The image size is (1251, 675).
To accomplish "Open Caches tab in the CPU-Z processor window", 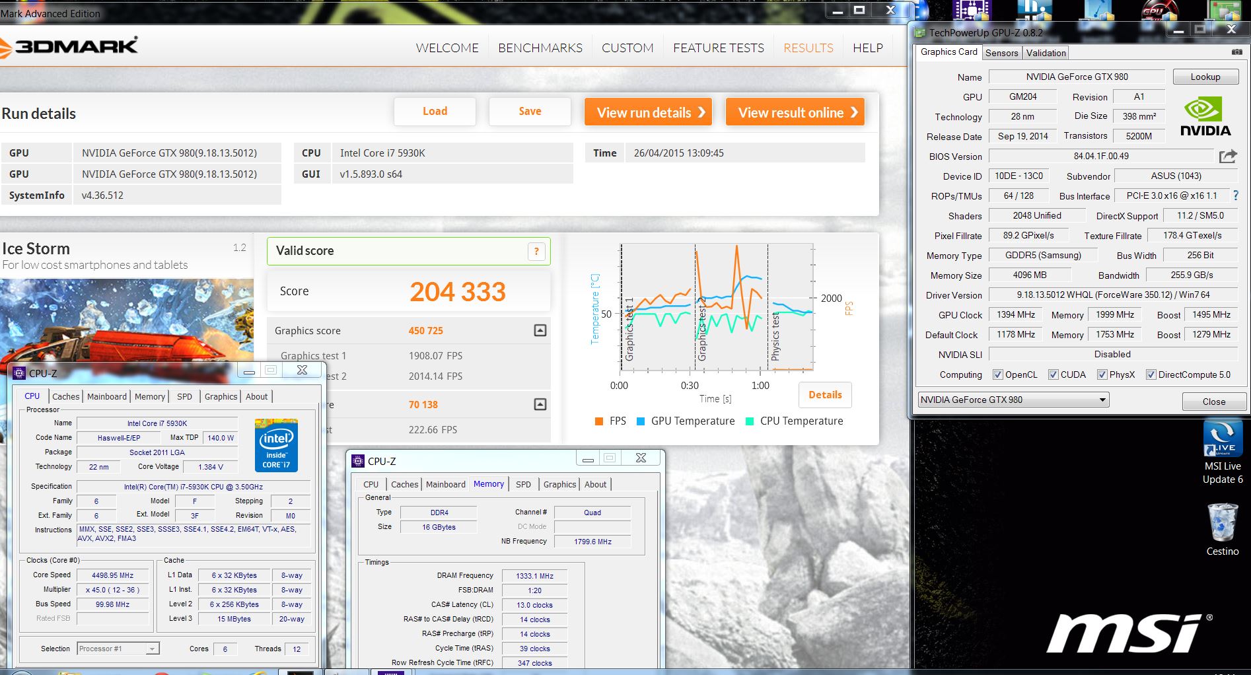I will pos(65,396).
